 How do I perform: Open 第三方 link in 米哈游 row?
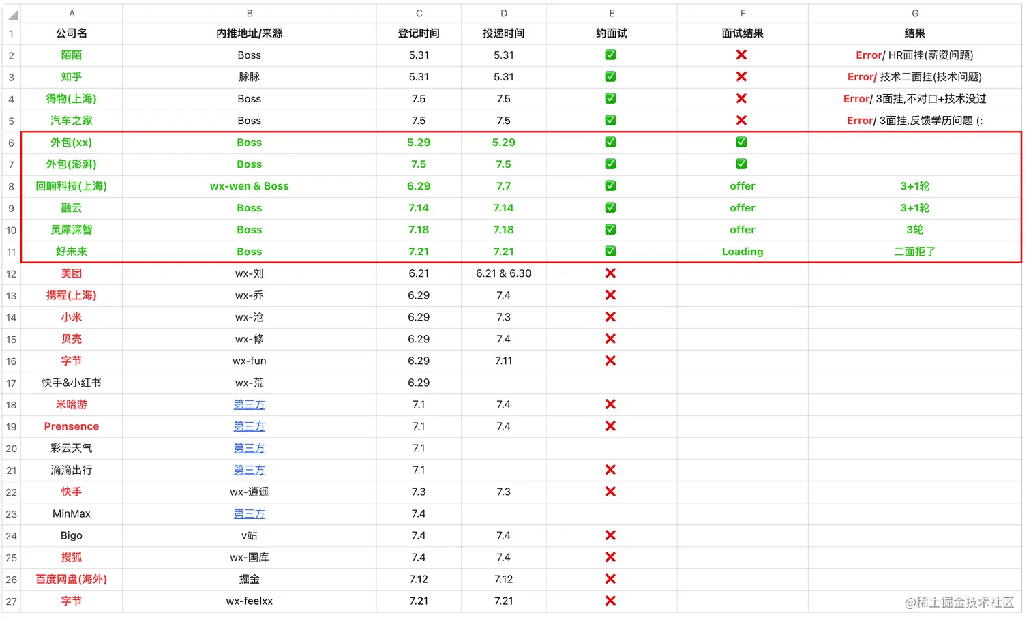click(250, 404)
